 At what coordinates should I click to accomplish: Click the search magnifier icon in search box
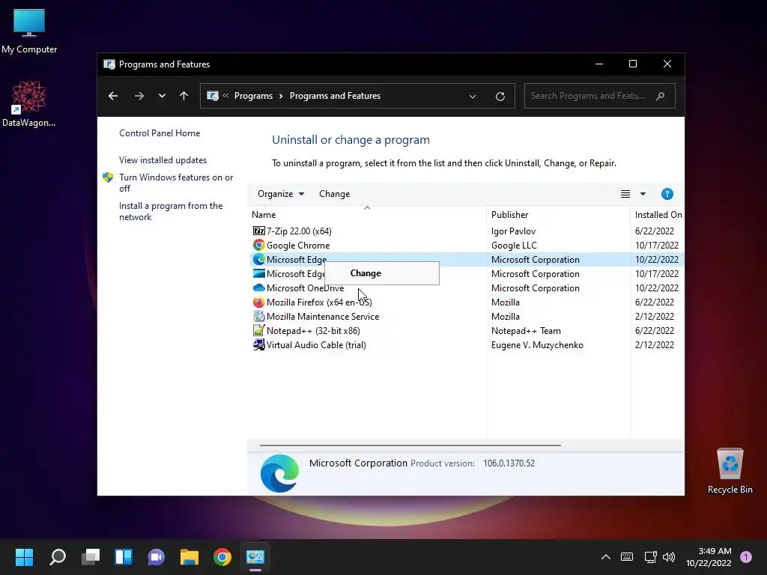(x=661, y=96)
